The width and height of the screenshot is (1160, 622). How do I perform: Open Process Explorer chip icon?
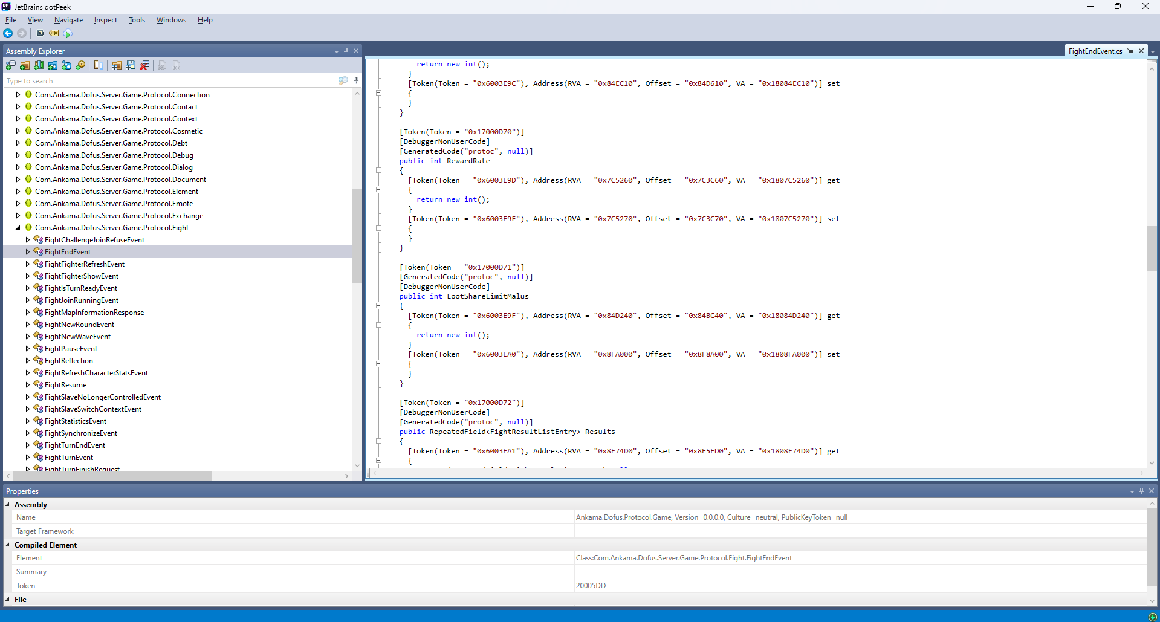point(40,33)
